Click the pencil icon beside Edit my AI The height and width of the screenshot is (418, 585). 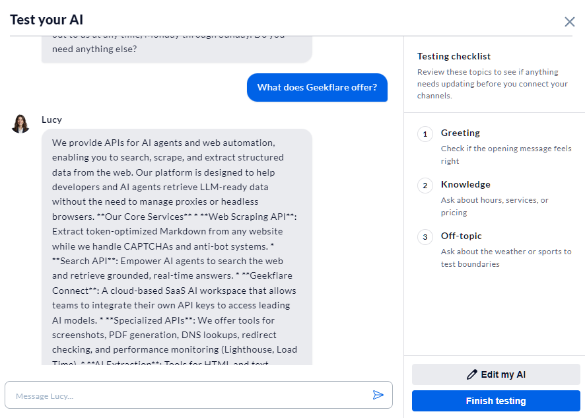tap(472, 374)
